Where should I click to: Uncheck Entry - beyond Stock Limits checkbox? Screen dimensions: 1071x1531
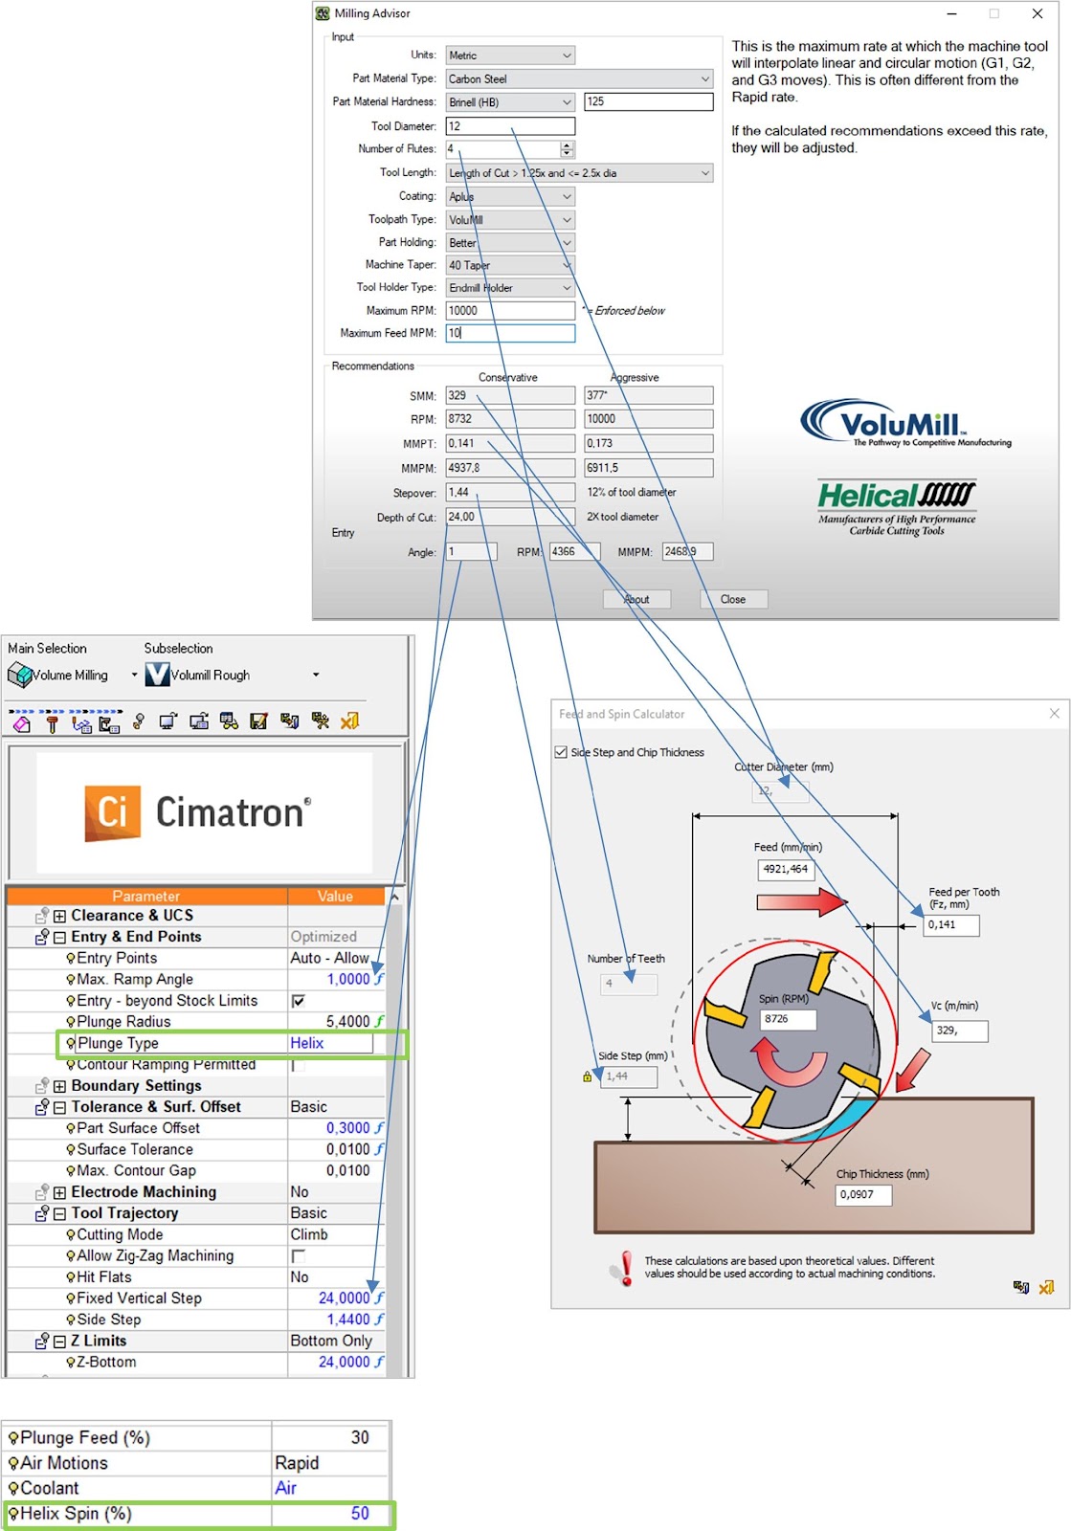click(x=298, y=1001)
